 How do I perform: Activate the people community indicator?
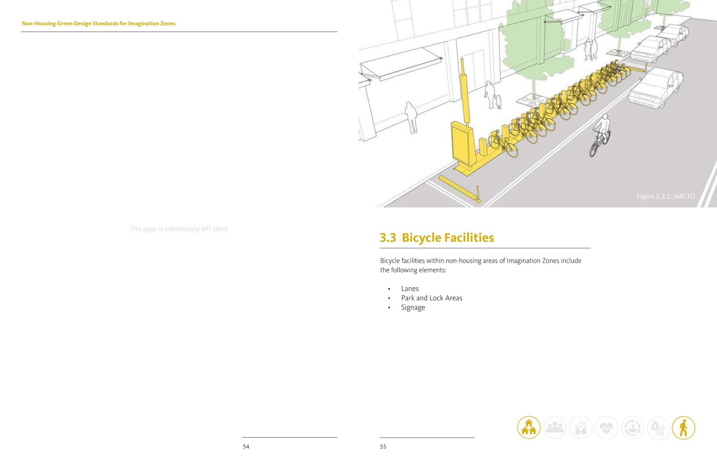coord(555,427)
